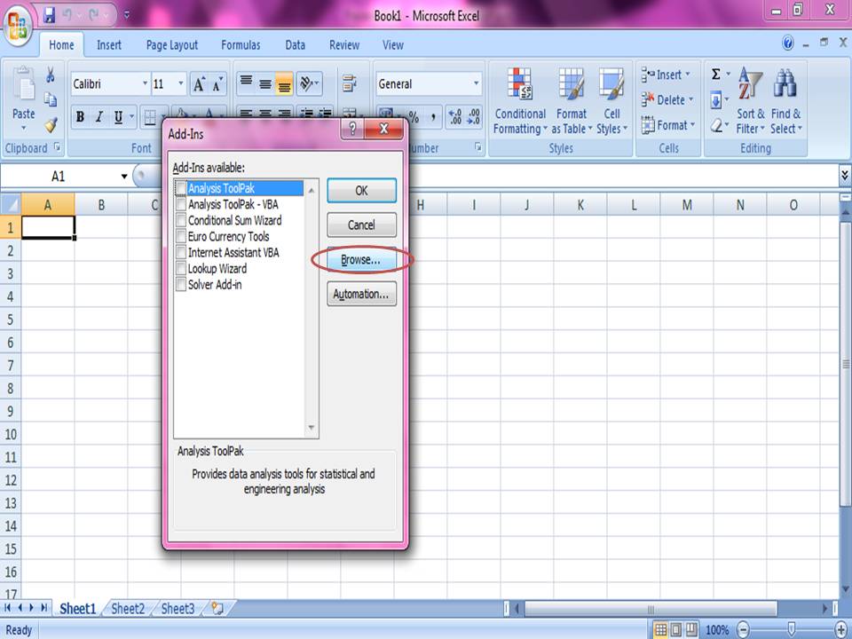The image size is (852, 639).
Task: Open text Orientation options
Action: click(309, 83)
